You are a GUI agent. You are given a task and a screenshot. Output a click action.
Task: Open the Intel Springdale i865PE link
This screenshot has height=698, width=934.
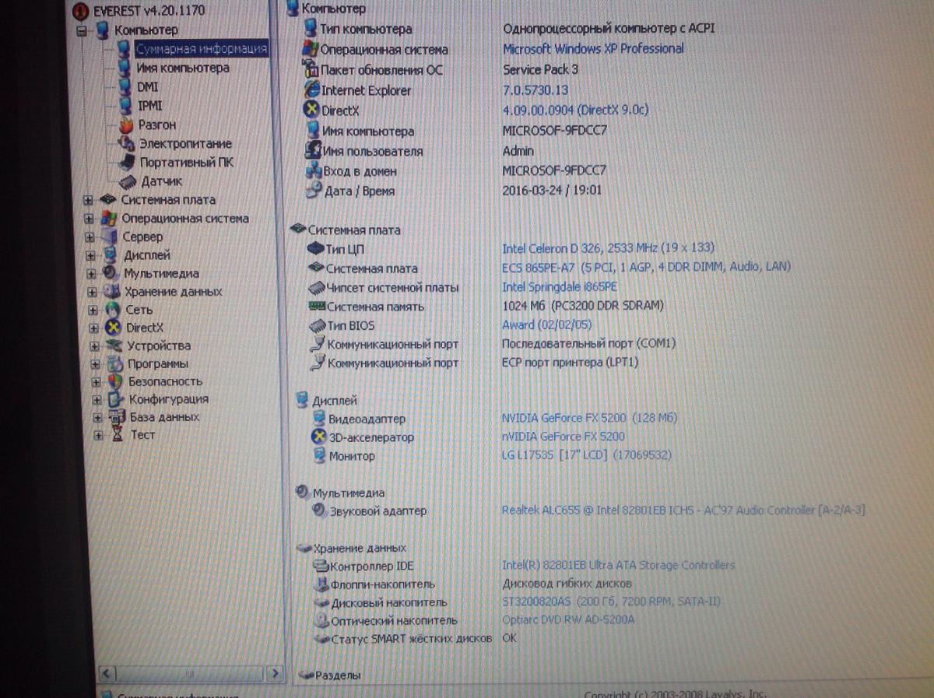(560, 286)
